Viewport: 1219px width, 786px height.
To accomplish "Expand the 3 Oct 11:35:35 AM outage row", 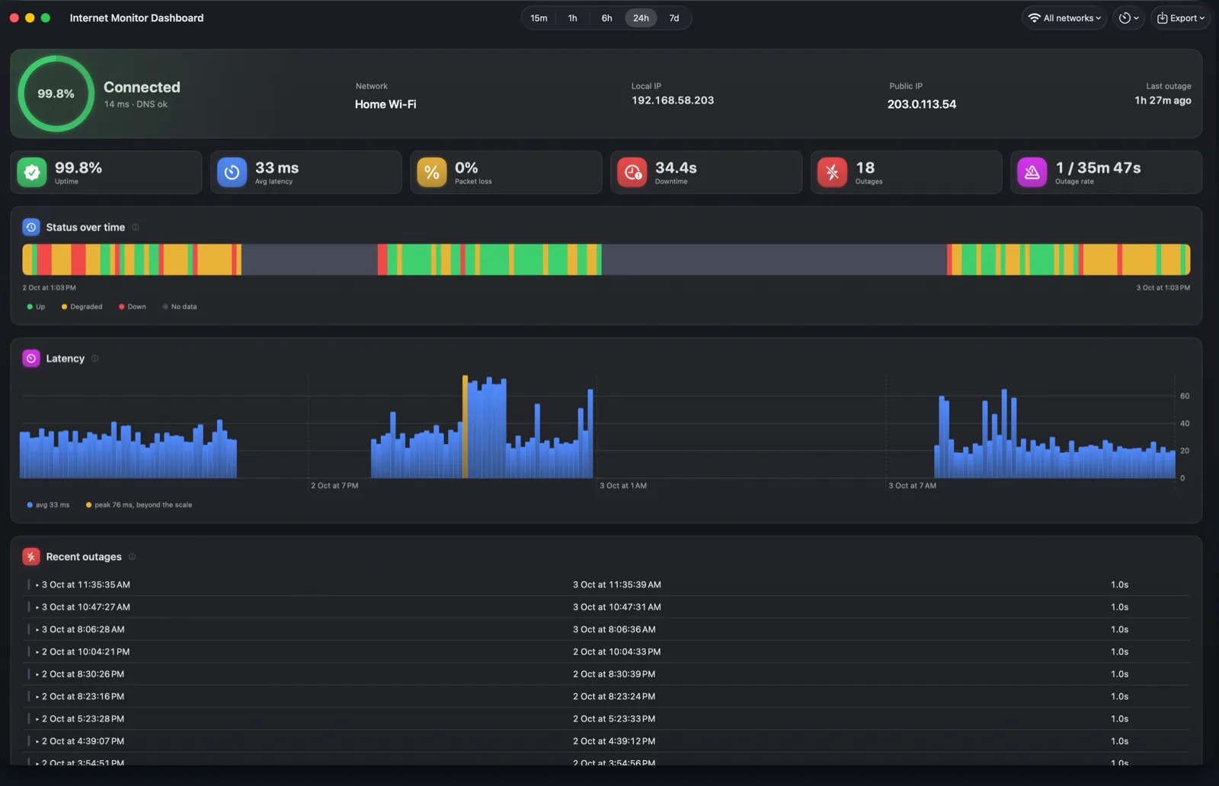I will [37, 585].
